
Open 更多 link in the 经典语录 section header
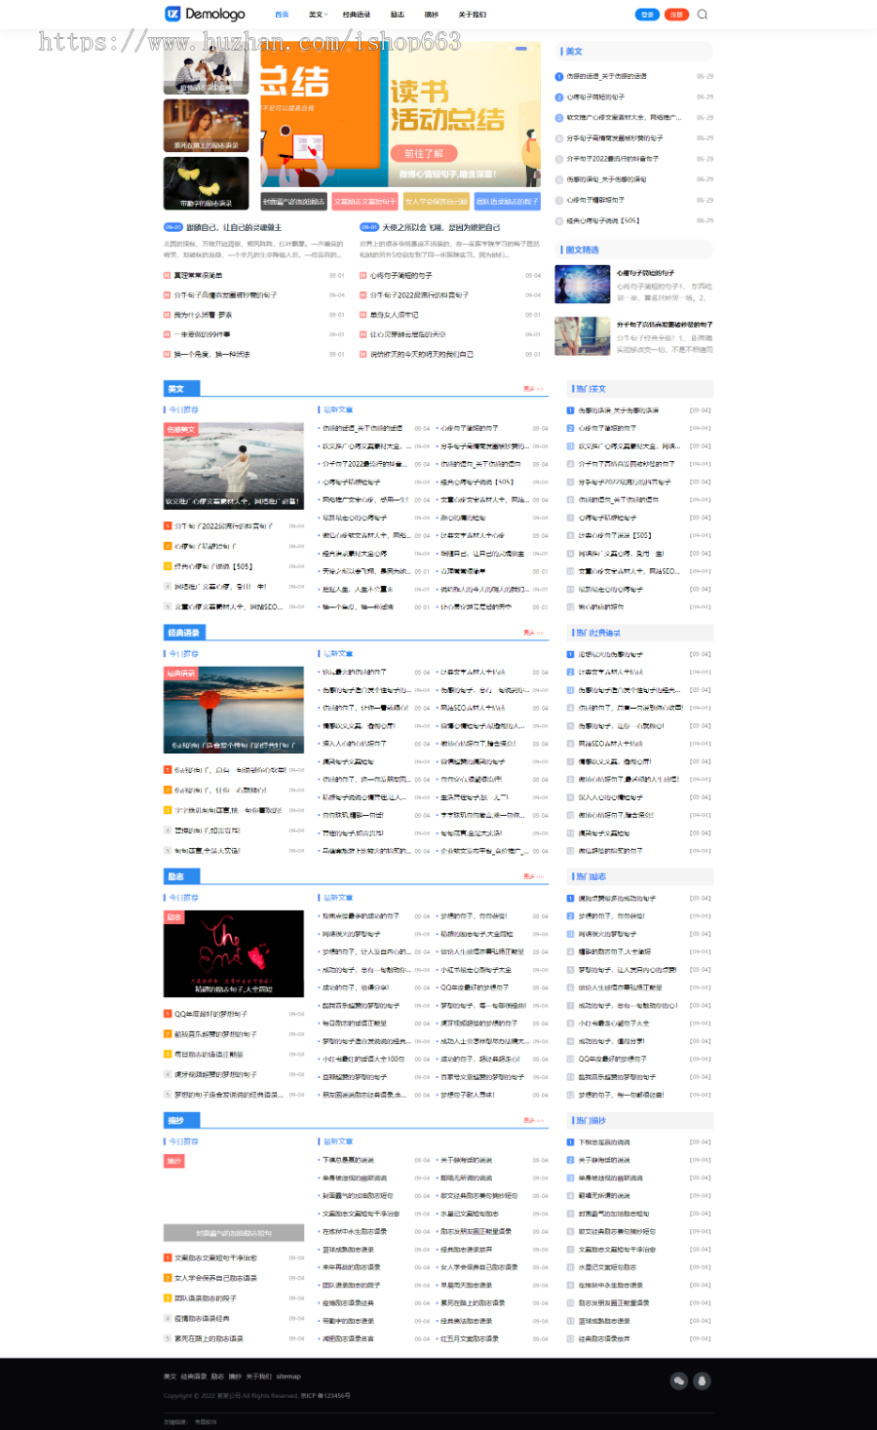(533, 633)
